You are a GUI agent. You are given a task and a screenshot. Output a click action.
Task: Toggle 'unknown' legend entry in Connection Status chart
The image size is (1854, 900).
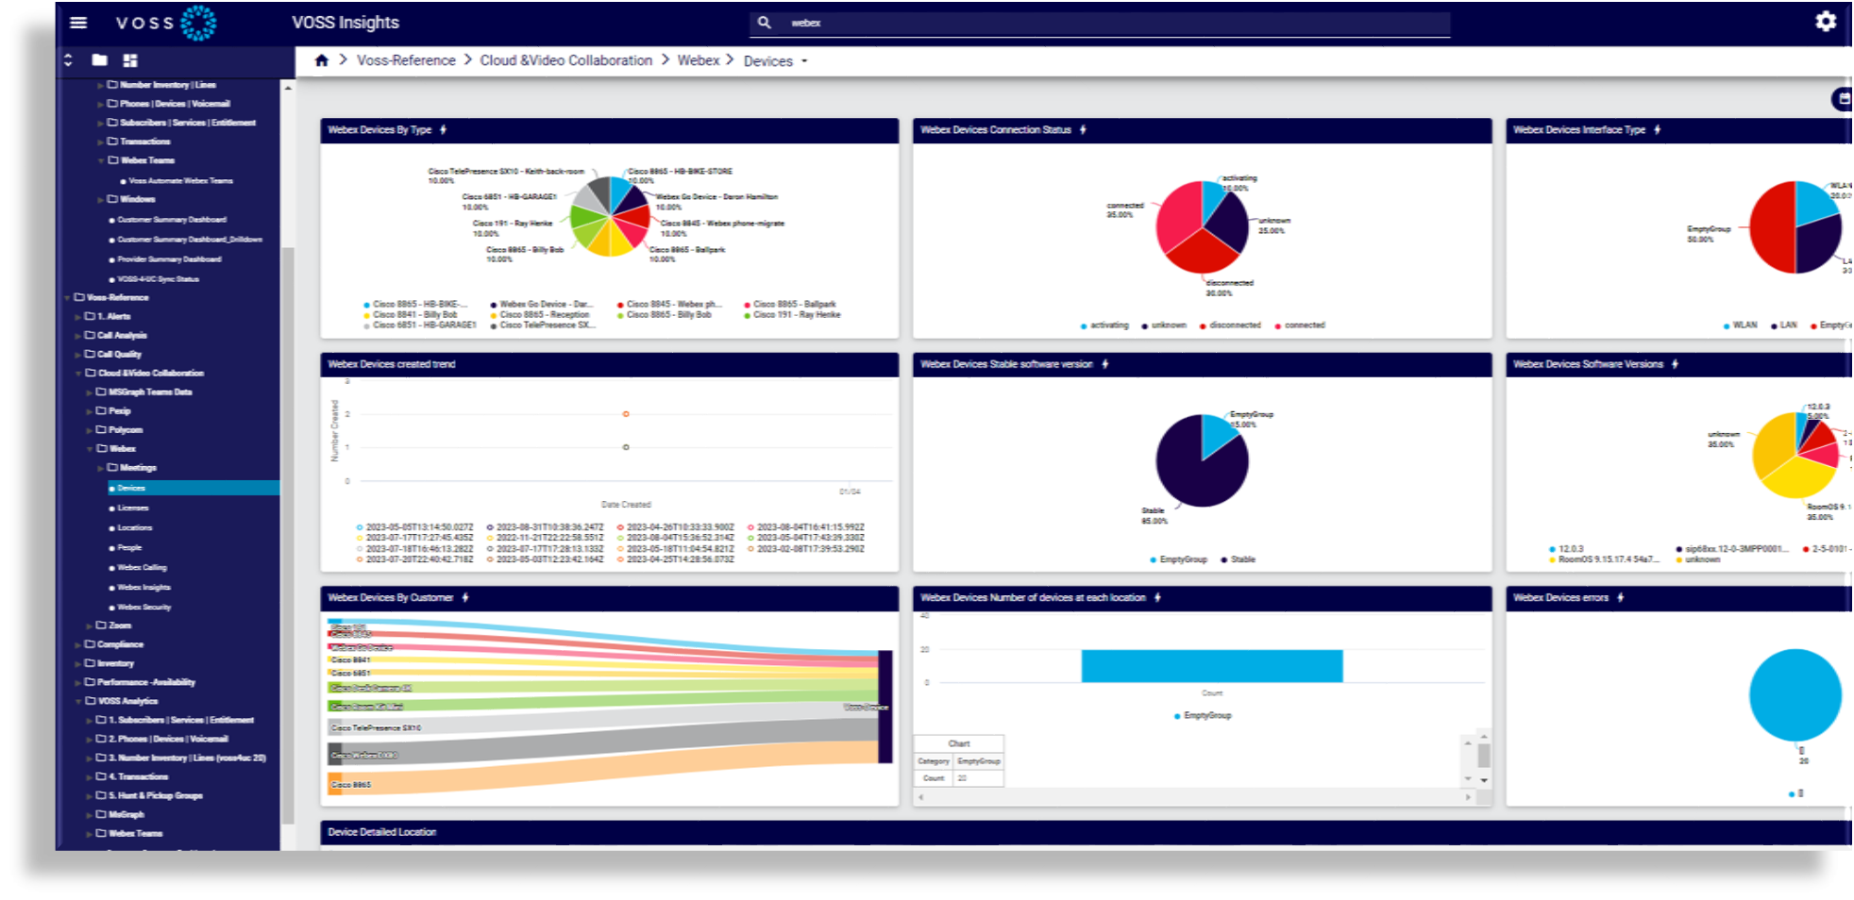click(x=1164, y=325)
